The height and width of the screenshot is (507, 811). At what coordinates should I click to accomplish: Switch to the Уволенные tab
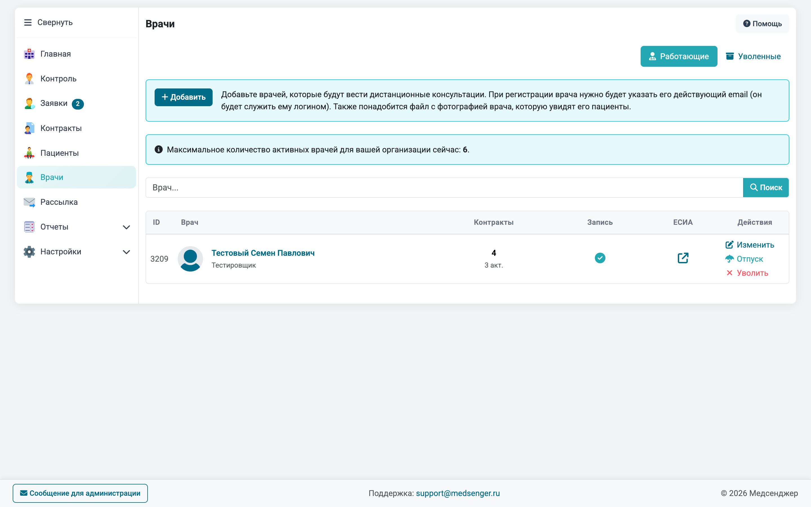753,56
